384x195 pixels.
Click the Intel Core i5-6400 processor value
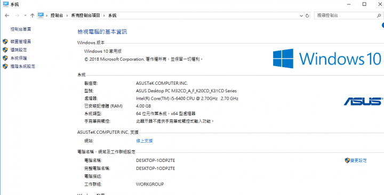coord(187,99)
